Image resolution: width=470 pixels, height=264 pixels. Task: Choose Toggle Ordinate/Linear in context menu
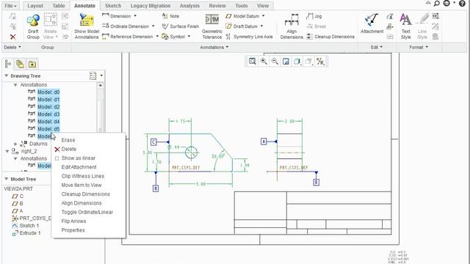[x=87, y=212]
